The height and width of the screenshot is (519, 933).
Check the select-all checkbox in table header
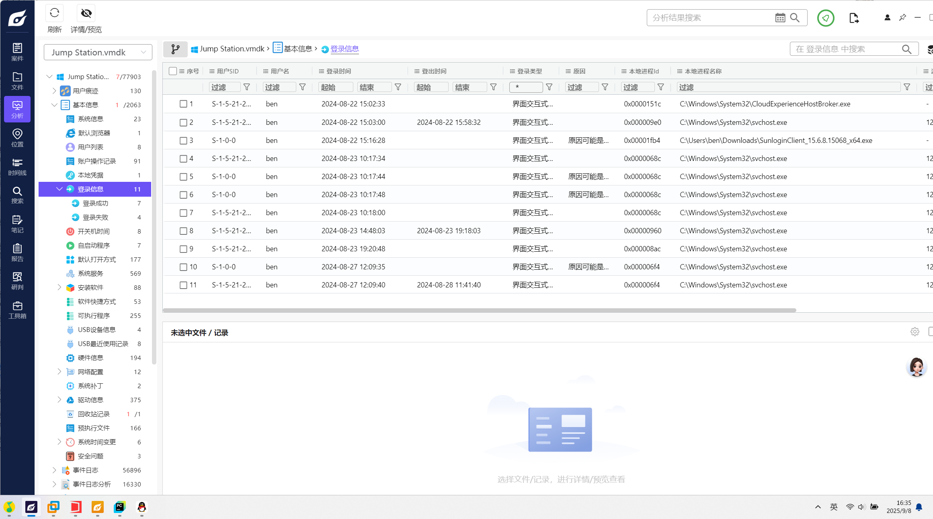click(173, 71)
